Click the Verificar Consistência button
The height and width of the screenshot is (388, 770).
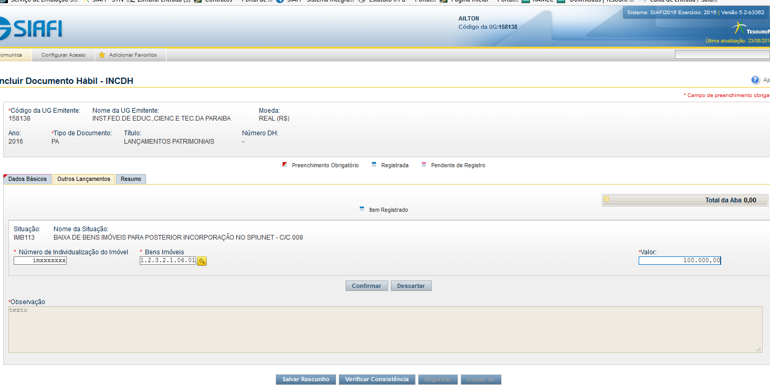click(x=377, y=379)
